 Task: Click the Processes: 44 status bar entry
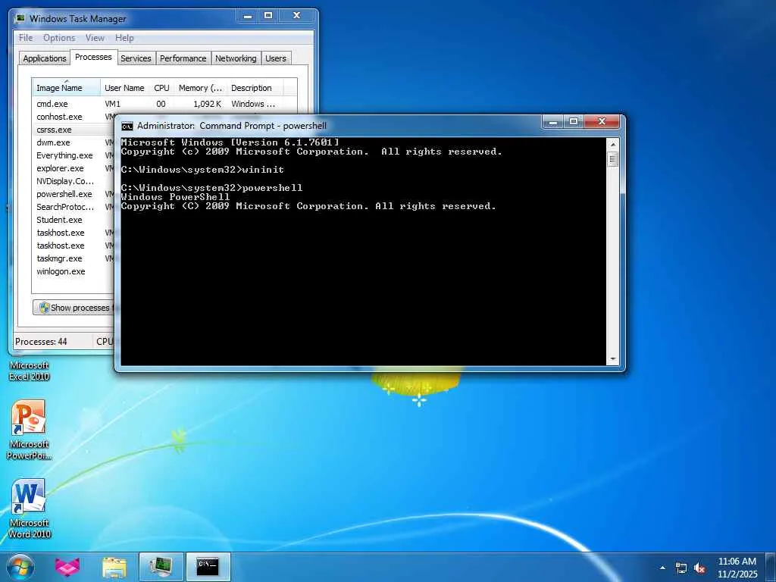pyautogui.click(x=41, y=342)
